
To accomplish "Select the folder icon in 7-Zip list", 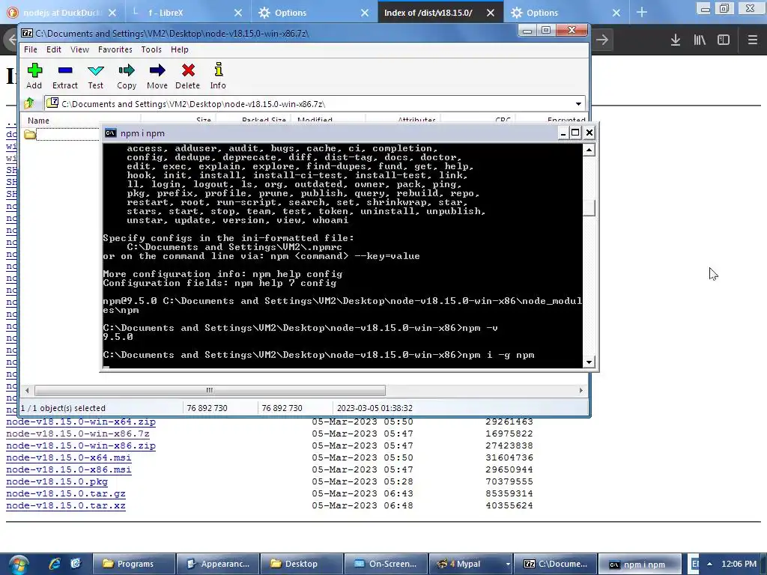I will tap(30, 135).
